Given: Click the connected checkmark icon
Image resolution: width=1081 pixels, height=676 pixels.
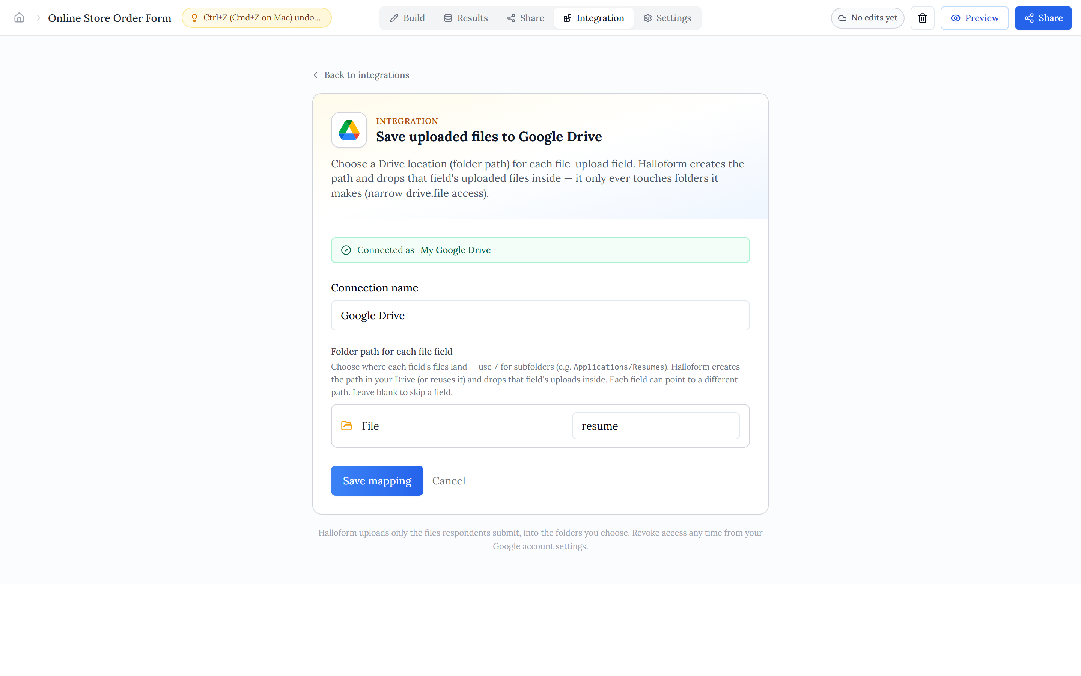Looking at the screenshot, I should pos(346,250).
